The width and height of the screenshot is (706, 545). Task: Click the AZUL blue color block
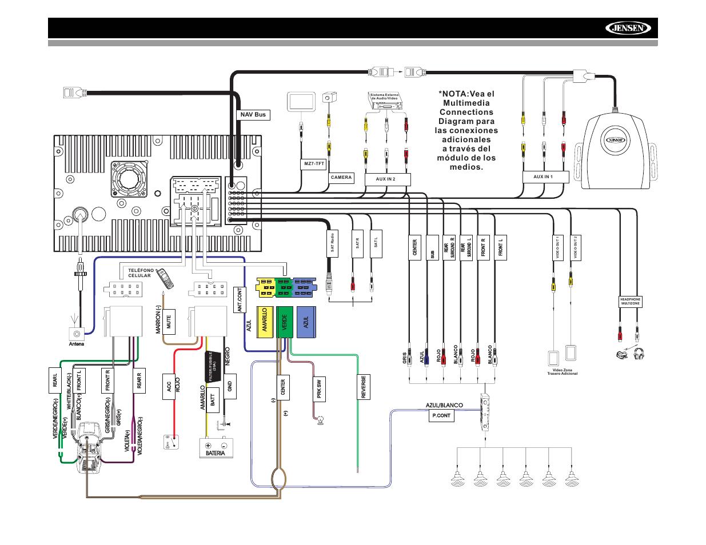306,322
